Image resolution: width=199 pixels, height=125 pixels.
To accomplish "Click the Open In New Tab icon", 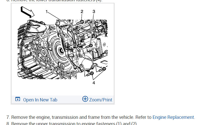I will pyautogui.click(x=18, y=99).
